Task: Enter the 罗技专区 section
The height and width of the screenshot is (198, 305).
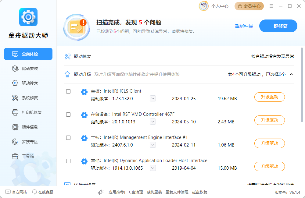Action: (x=28, y=141)
